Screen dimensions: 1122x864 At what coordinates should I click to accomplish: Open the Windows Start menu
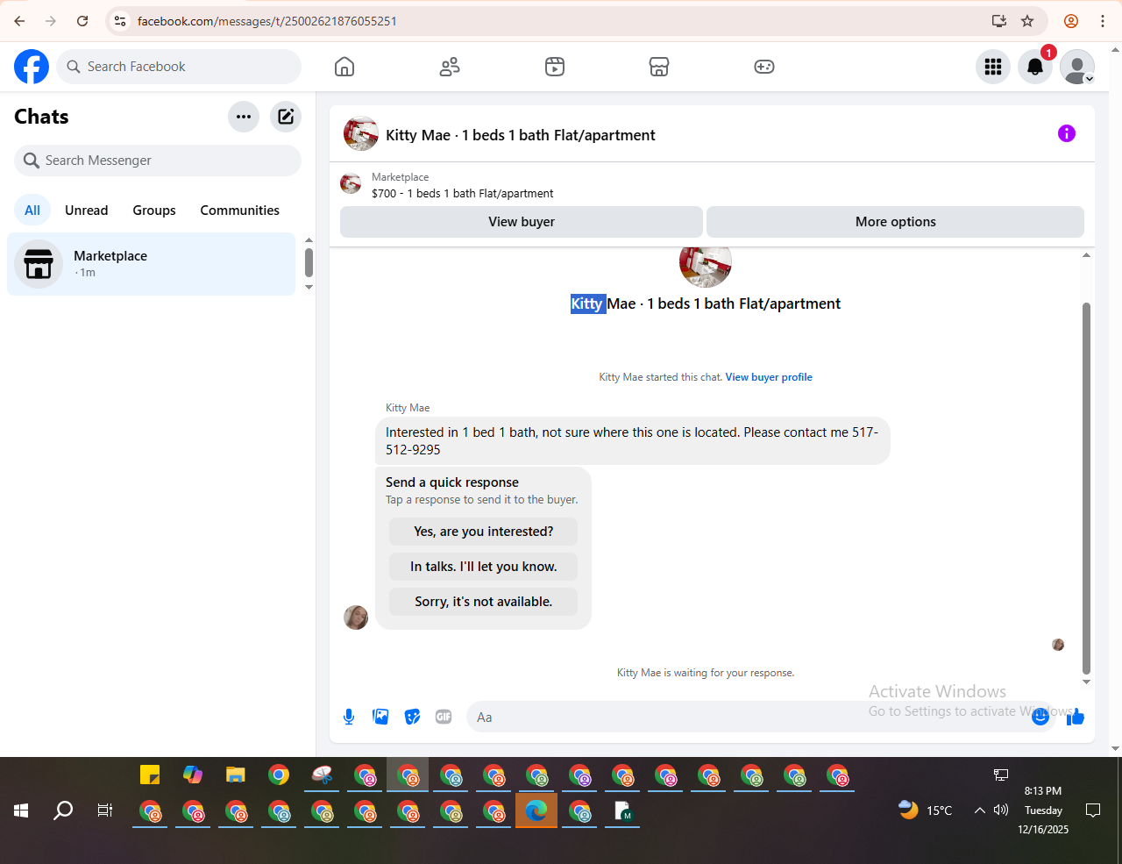click(21, 810)
